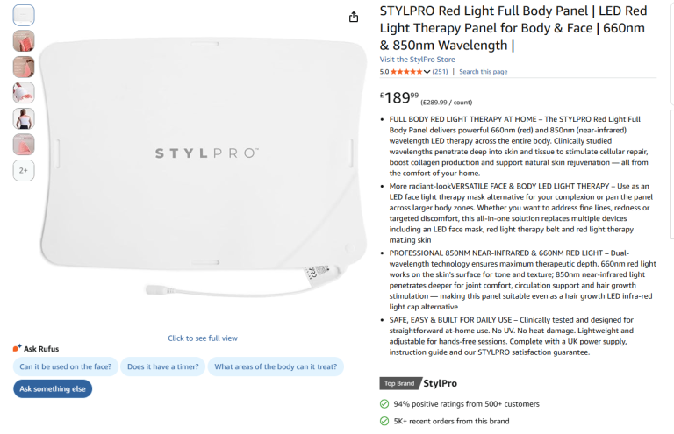
Task: Select the first white panel thumbnail
Action: point(24,16)
